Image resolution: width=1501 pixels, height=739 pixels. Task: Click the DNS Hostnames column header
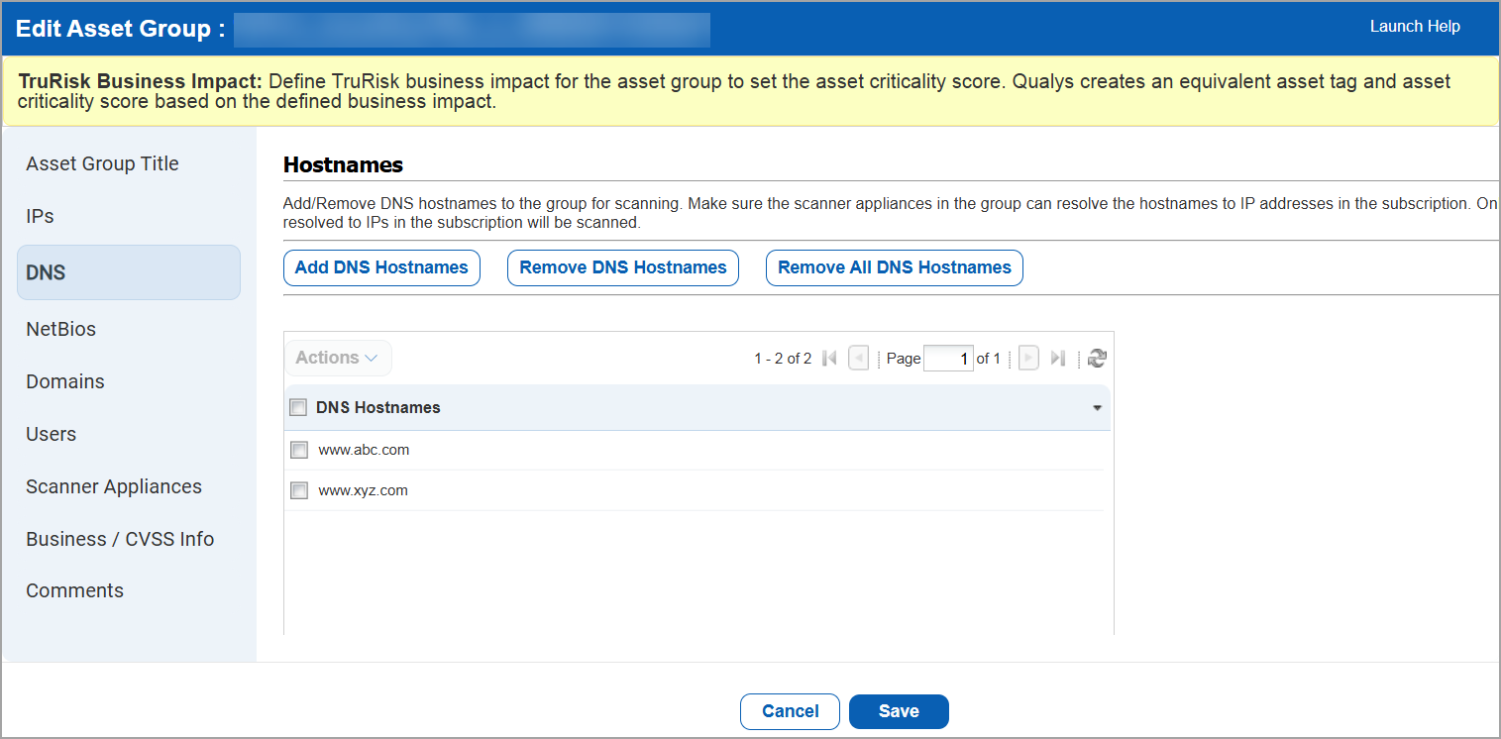pos(697,407)
